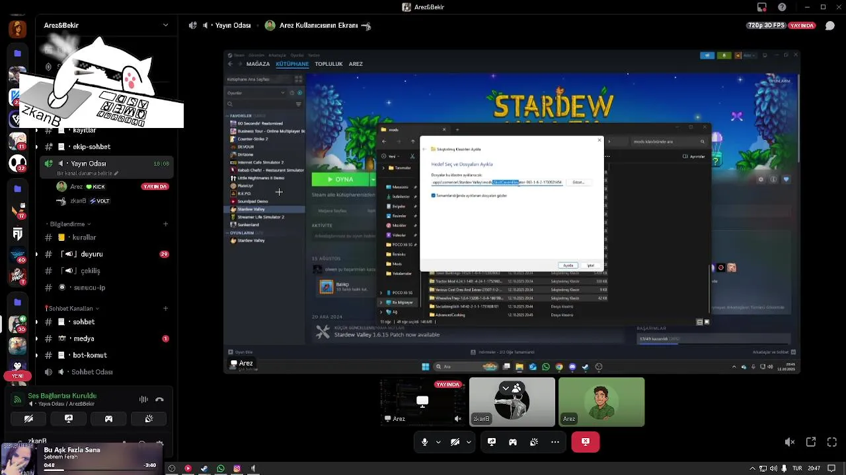This screenshot has width=846, height=475.
Task: Add a channel to the Bilgilendirme category
Action: [165, 224]
